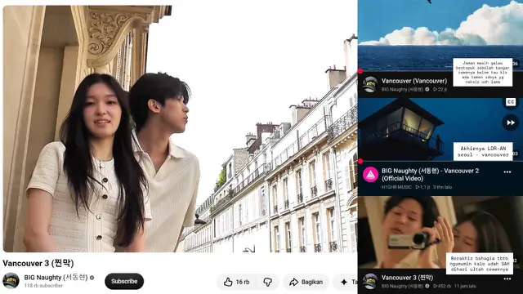523x294 pixels.
Task: Click the 22 jt views text
Action: point(440,89)
